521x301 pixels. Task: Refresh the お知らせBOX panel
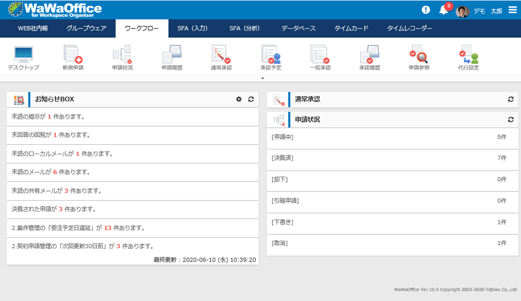(x=251, y=99)
